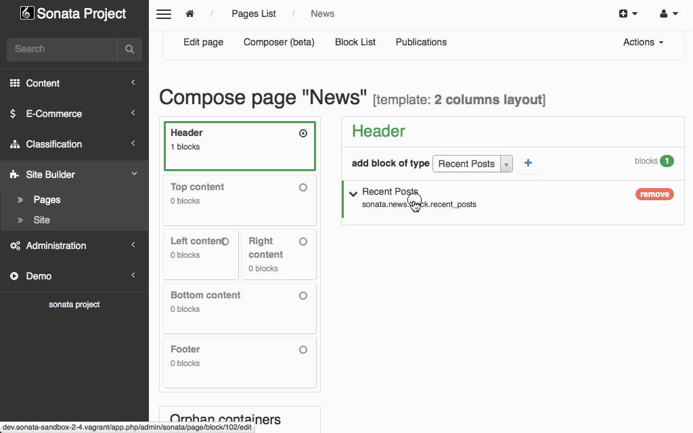Click the search magnifier icon
The width and height of the screenshot is (693, 433).
tap(129, 49)
